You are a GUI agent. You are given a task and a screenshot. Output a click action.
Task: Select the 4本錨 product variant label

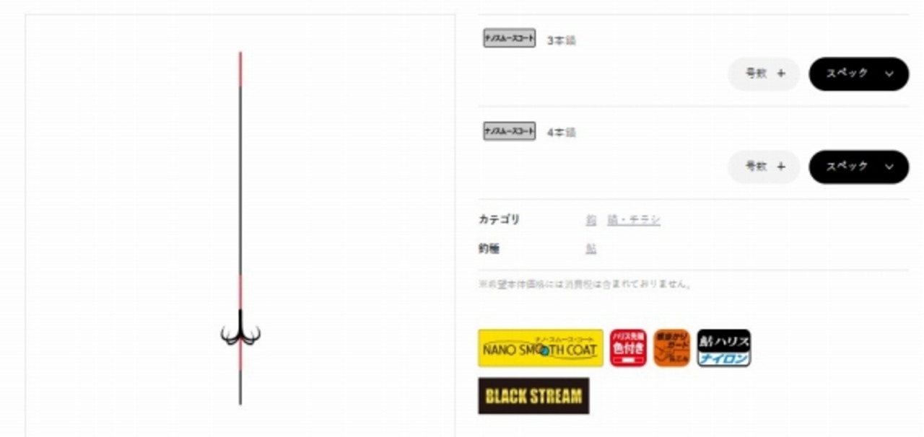point(562,133)
